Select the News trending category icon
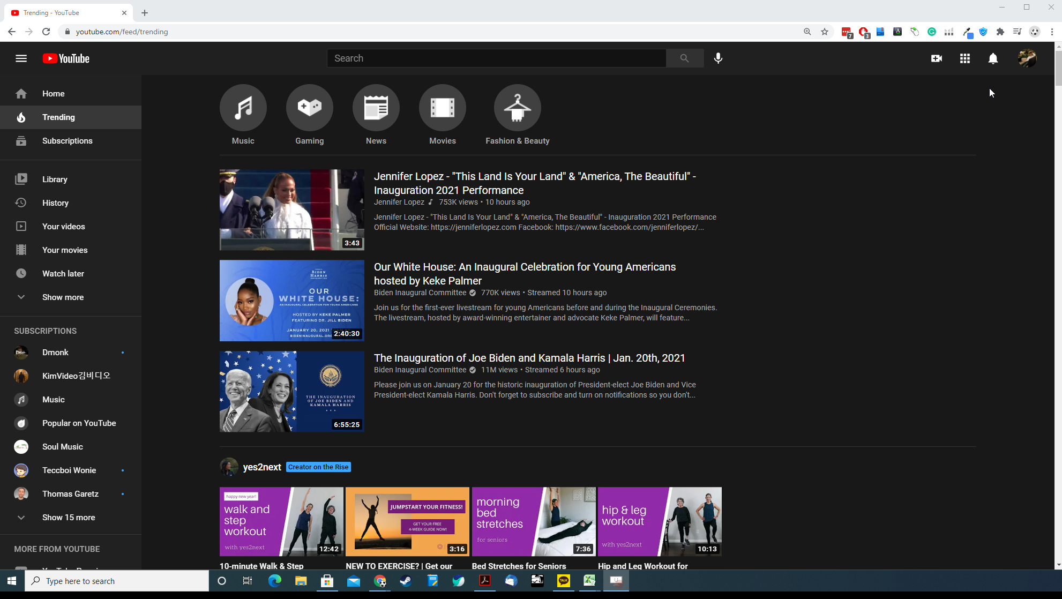Image resolution: width=1062 pixels, height=599 pixels. [376, 108]
